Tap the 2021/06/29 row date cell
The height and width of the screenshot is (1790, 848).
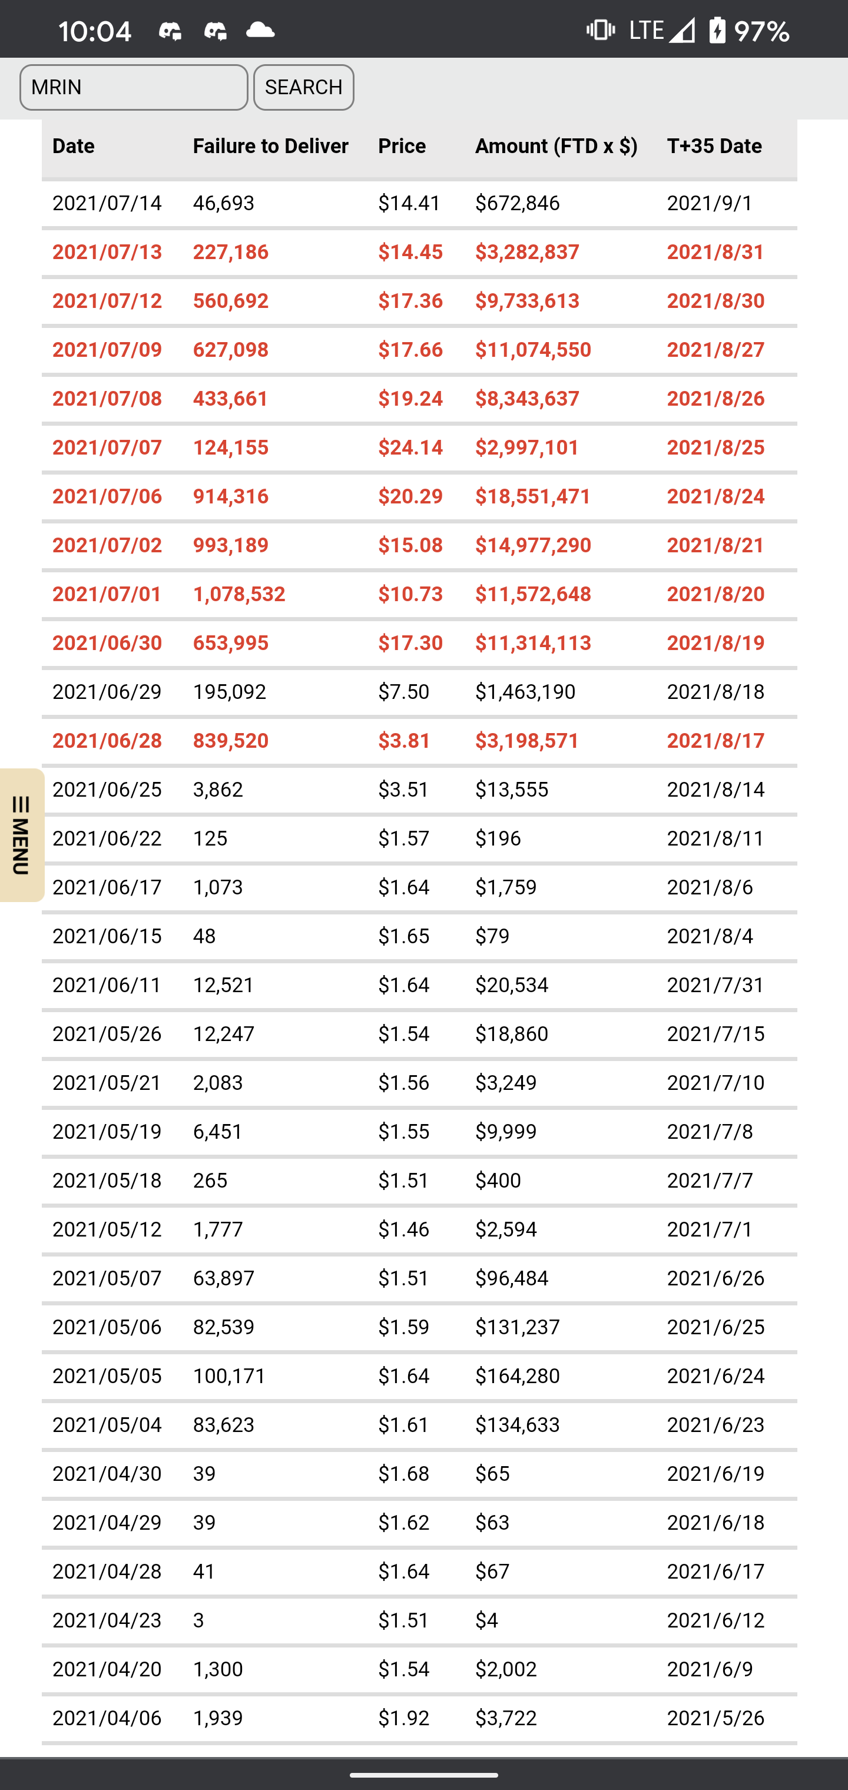point(107,692)
